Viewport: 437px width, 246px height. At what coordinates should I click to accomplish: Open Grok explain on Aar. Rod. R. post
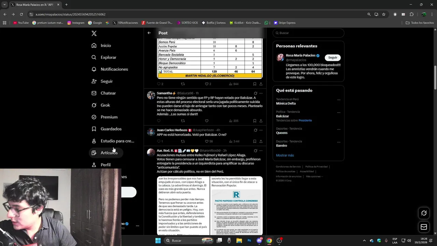[255, 150]
